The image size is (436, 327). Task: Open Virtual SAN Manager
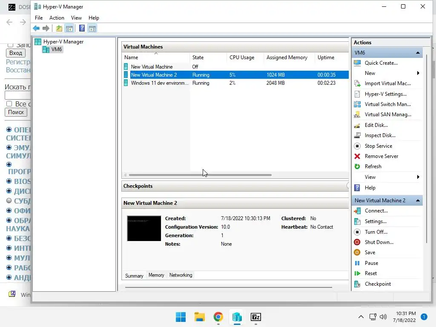[388, 115]
